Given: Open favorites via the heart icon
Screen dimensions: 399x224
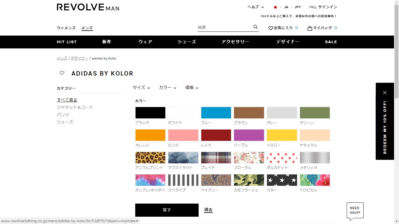Looking at the screenshot, I should [x=270, y=28].
